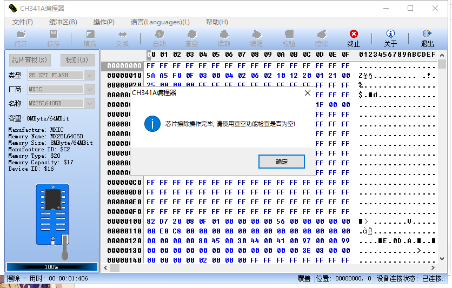Select address row 00000140
Screen dimensions: 452x288
(x=124, y=260)
